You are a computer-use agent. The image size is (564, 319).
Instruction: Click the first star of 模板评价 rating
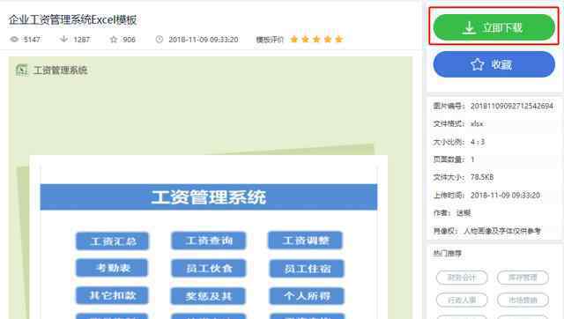[x=293, y=39]
